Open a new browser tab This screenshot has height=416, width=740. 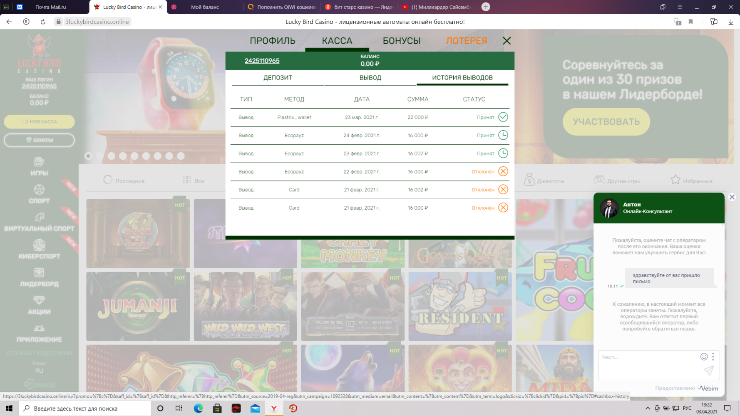(486, 7)
